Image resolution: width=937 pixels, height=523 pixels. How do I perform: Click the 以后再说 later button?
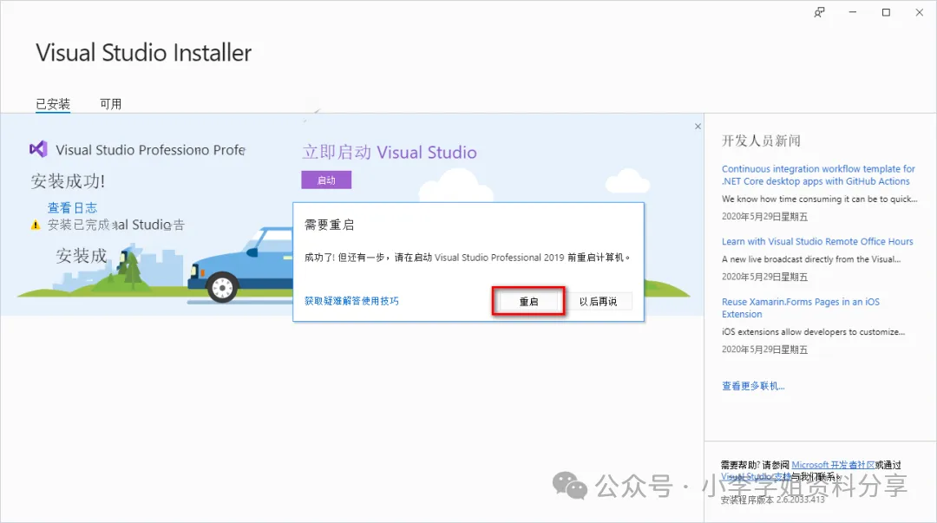click(598, 301)
